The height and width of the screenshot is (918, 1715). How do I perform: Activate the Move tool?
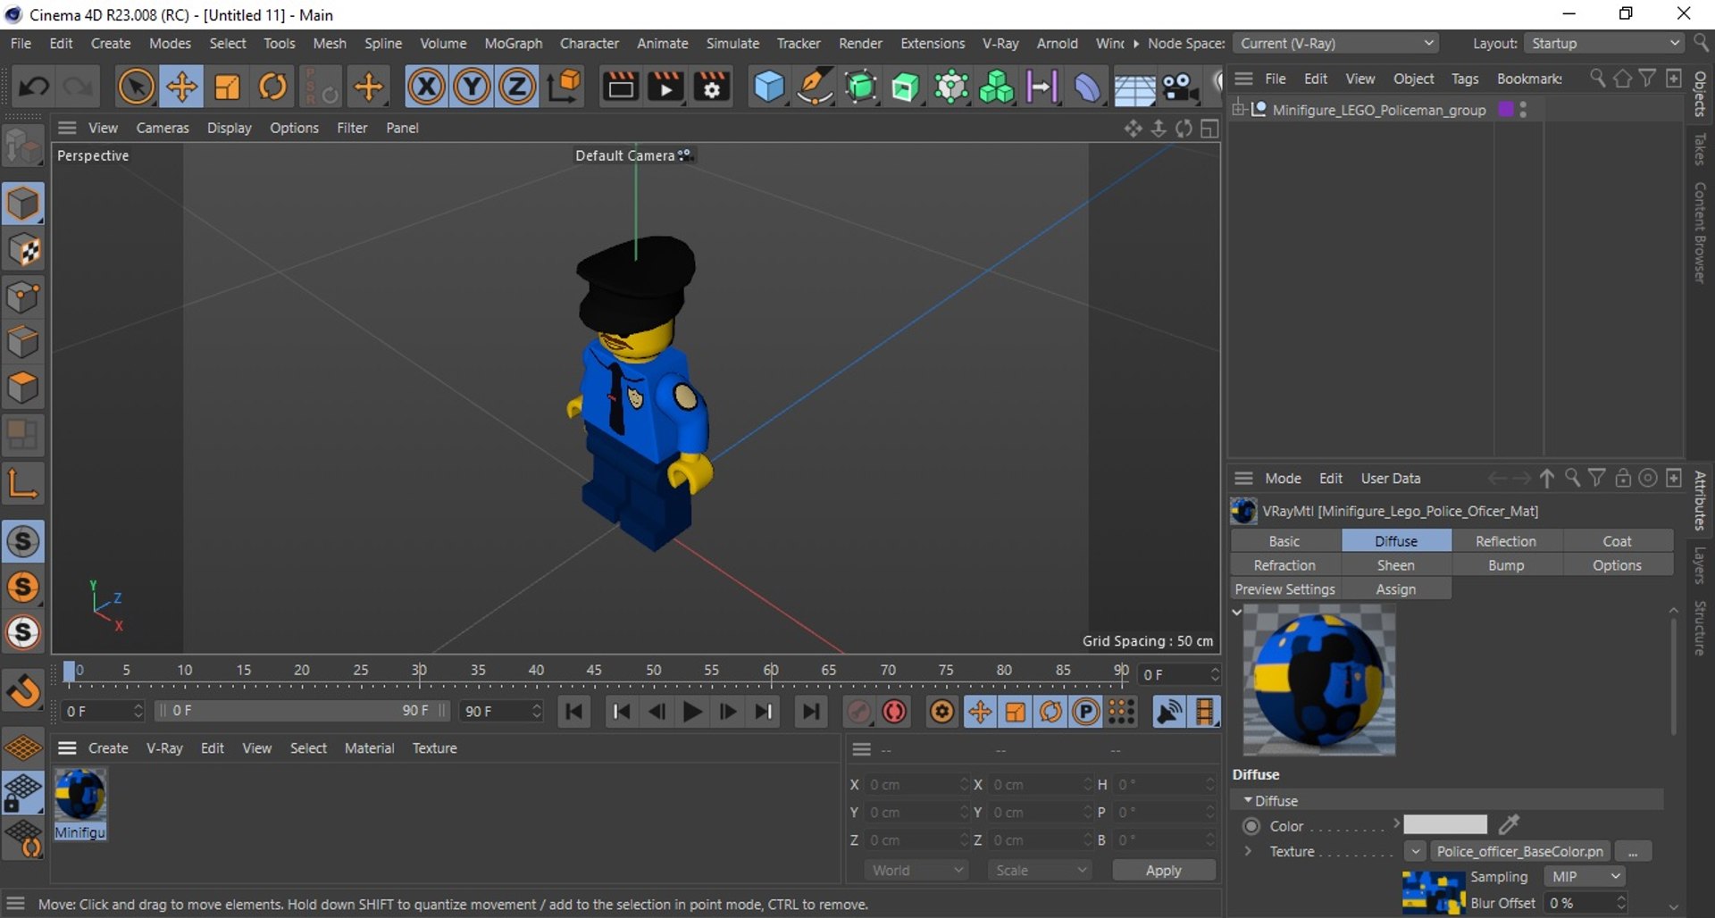coord(181,87)
